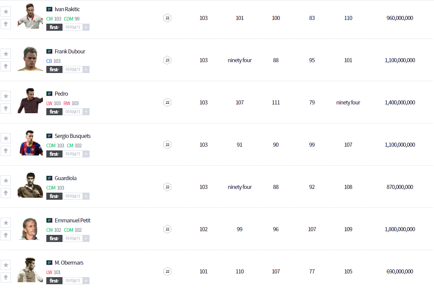Viewport: 434px width, 292px height.
Task: Toggle the favorite star for Guardiola
Action: pos(6,180)
